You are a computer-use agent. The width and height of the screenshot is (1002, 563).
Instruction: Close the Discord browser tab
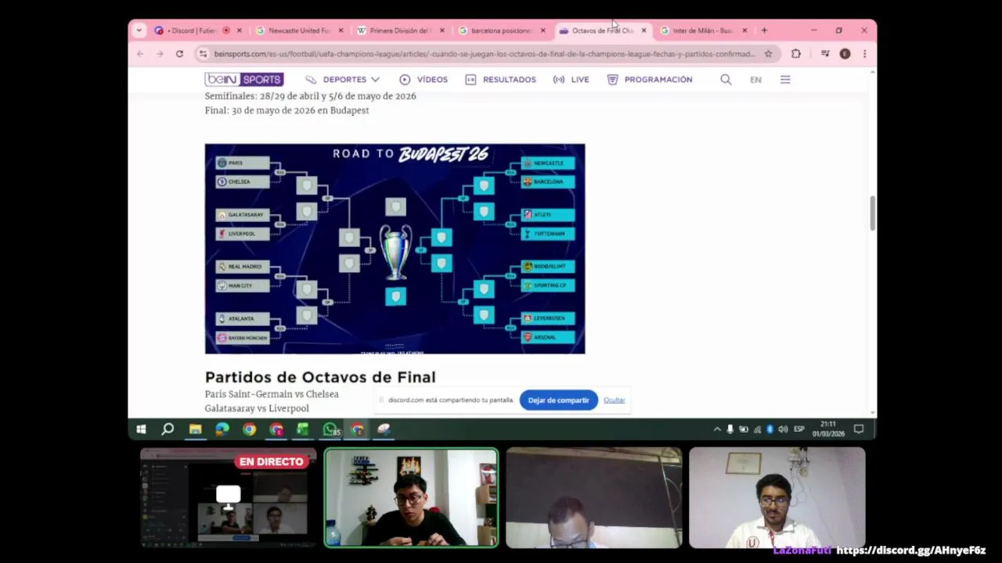[x=240, y=30]
